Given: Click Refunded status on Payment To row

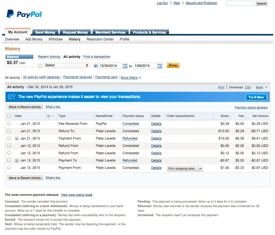Looking at the screenshot, I should [130, 160].
